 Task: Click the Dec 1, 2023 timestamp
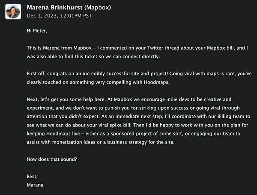coord(59,16)
